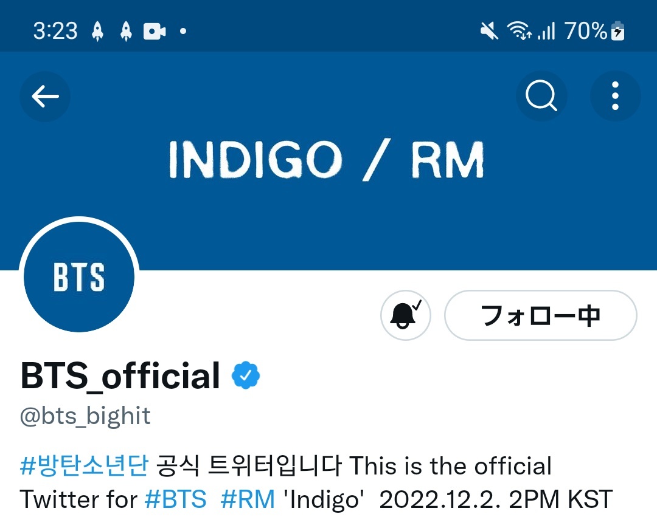
Task: Tap the muted sound status icon
Action: click(x=489, y=31)
